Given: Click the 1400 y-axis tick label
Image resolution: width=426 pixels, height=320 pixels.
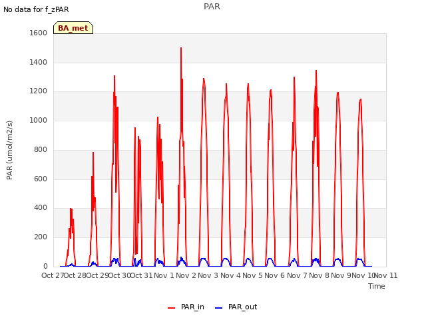Looking at the screenshot, I should [39, 62].
